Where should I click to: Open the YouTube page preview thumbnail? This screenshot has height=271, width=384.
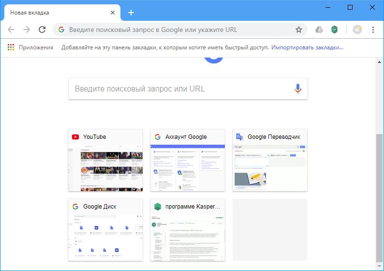(x=105, y=168)
